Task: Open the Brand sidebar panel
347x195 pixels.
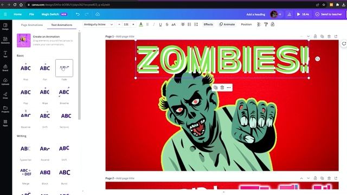Action: coord(5,68)
